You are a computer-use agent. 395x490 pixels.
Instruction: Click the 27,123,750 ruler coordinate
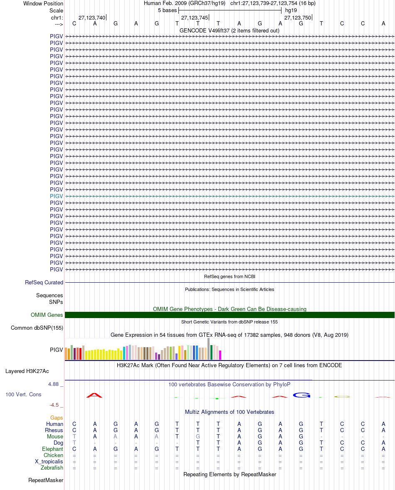(x=298, y=18)
